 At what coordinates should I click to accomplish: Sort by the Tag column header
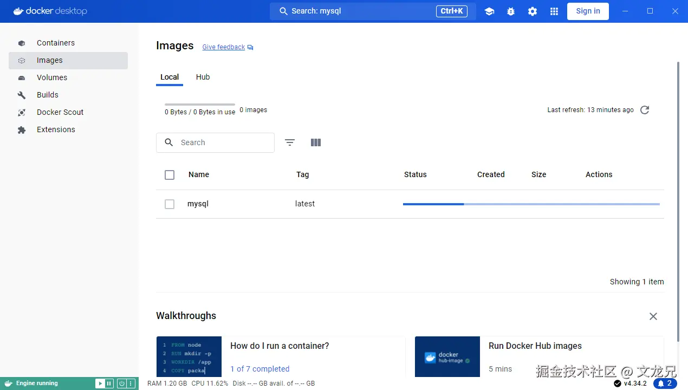tap(303, 174)
